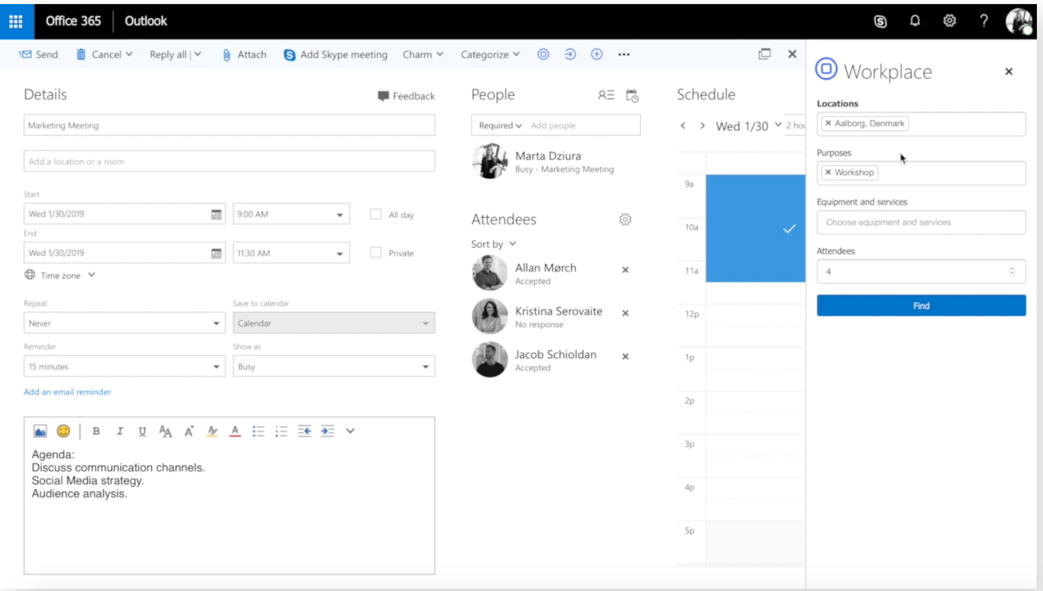This screenshot has width=1043, height=591.
Task: Open the start time 9:00 AM dropdown
Action: [x=340, y=214]
